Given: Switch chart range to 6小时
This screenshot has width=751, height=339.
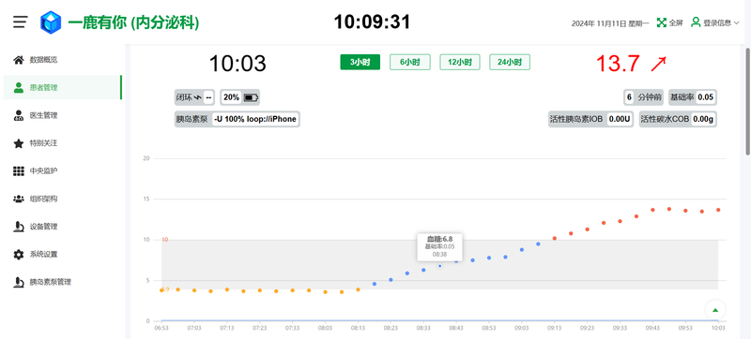Looking at the screenshot, I should pyautogui.click(x=410, y=62).
